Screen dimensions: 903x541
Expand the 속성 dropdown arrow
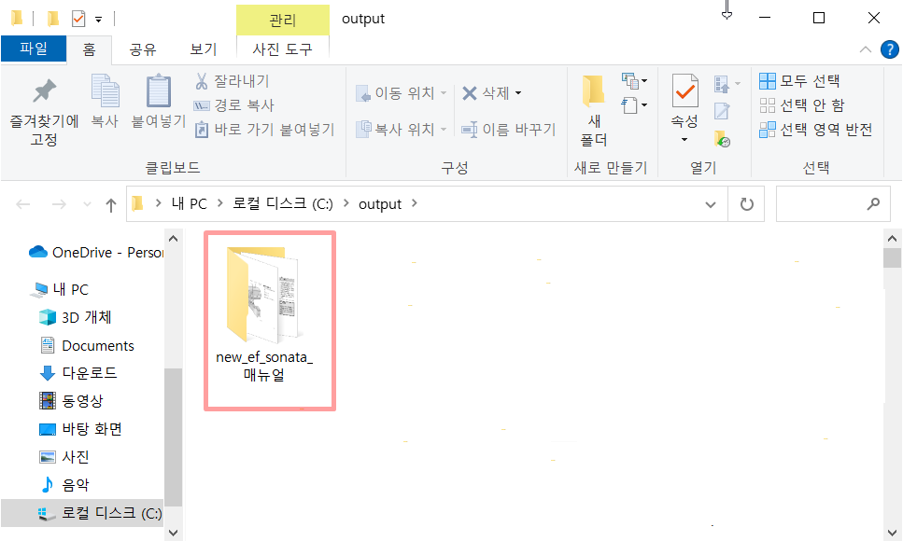(684, 139)
